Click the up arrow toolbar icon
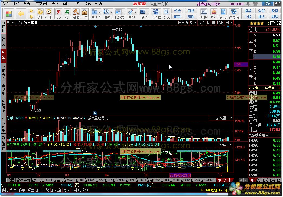 pos(31,11)
